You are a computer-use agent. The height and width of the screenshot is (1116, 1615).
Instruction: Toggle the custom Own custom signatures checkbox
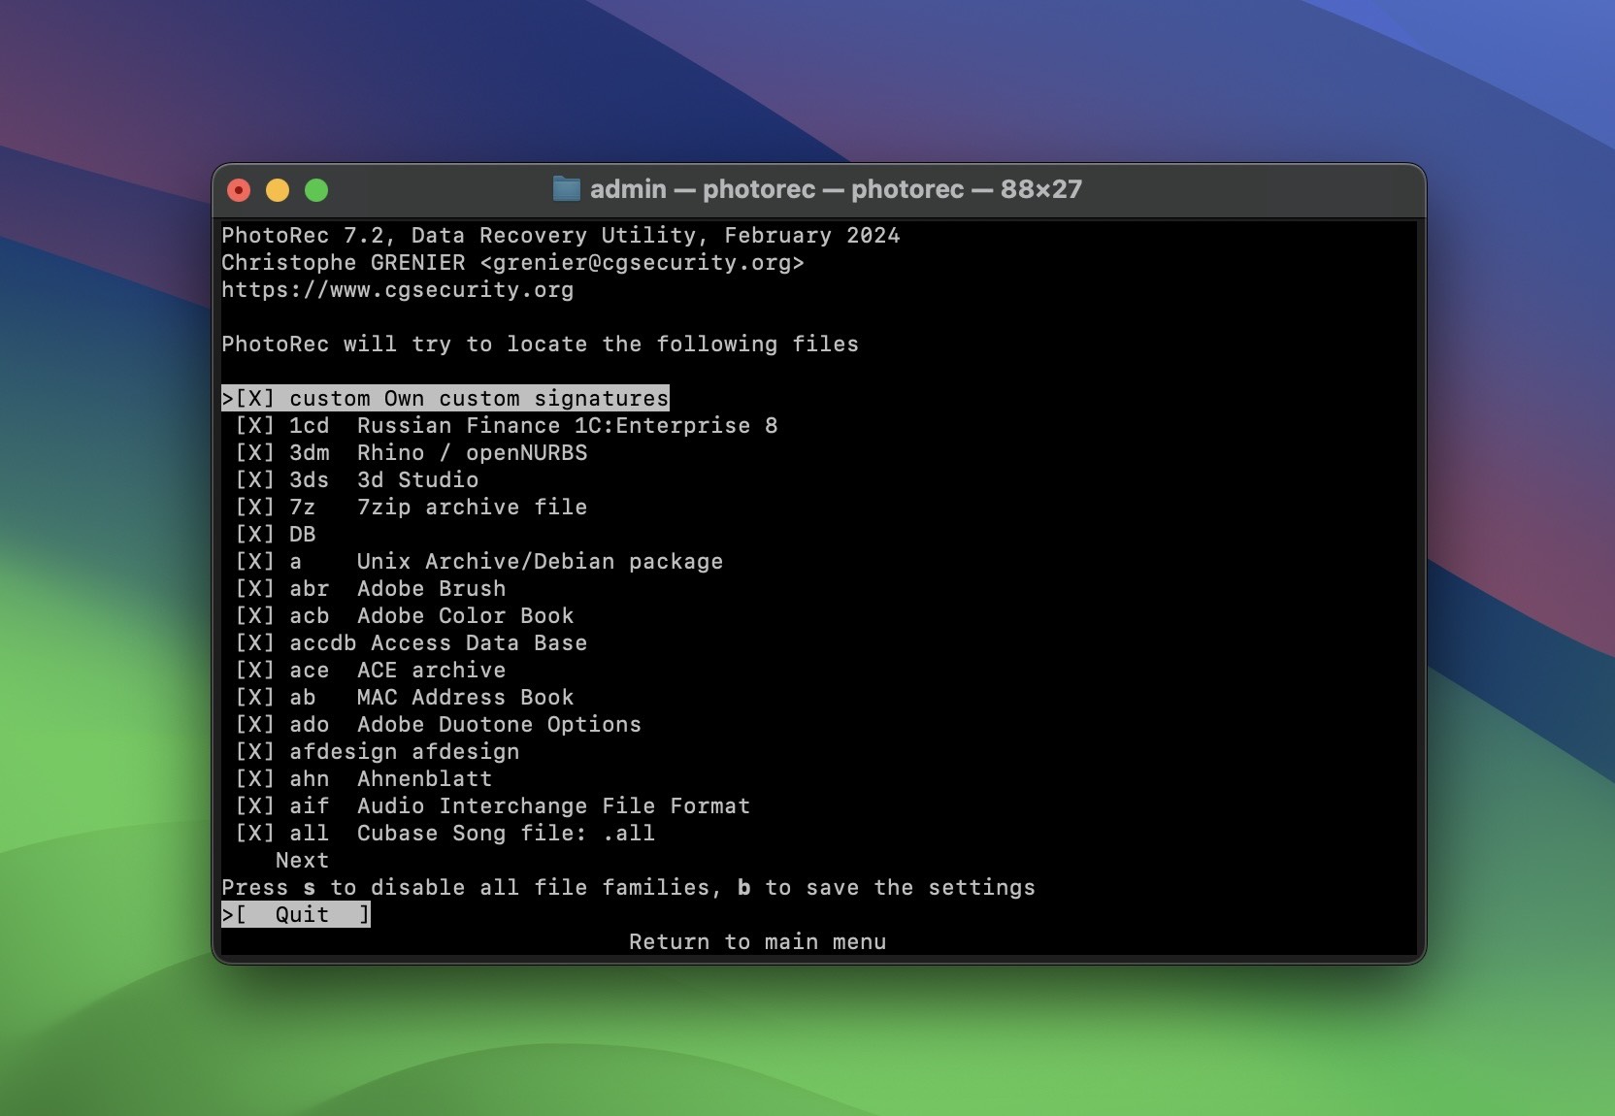click(x=255, y=399)
